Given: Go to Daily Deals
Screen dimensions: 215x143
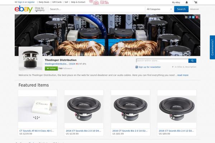Looking at the screenshot, I should click(44, 2).
